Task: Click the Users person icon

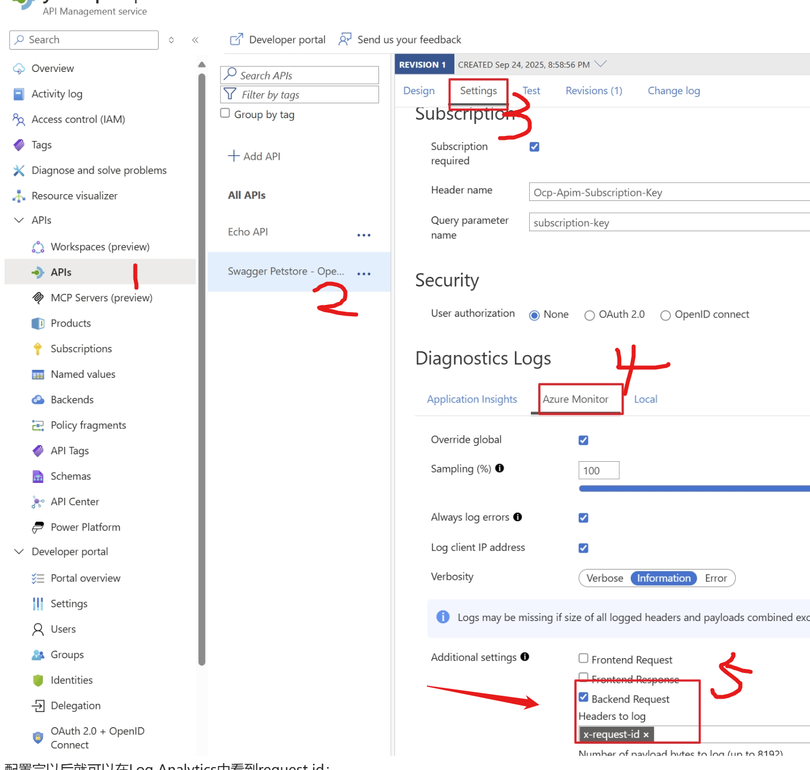Action: pos(38,630)
